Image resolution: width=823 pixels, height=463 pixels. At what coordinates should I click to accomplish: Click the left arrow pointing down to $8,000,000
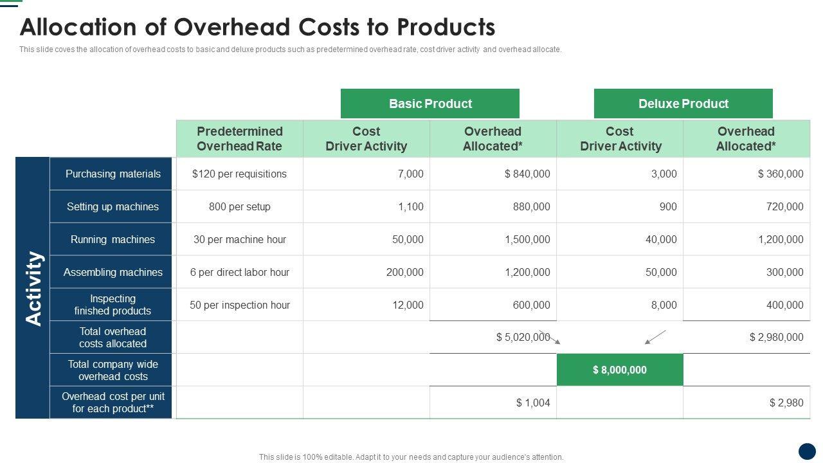pyautogui.click(x=550, y=337)
